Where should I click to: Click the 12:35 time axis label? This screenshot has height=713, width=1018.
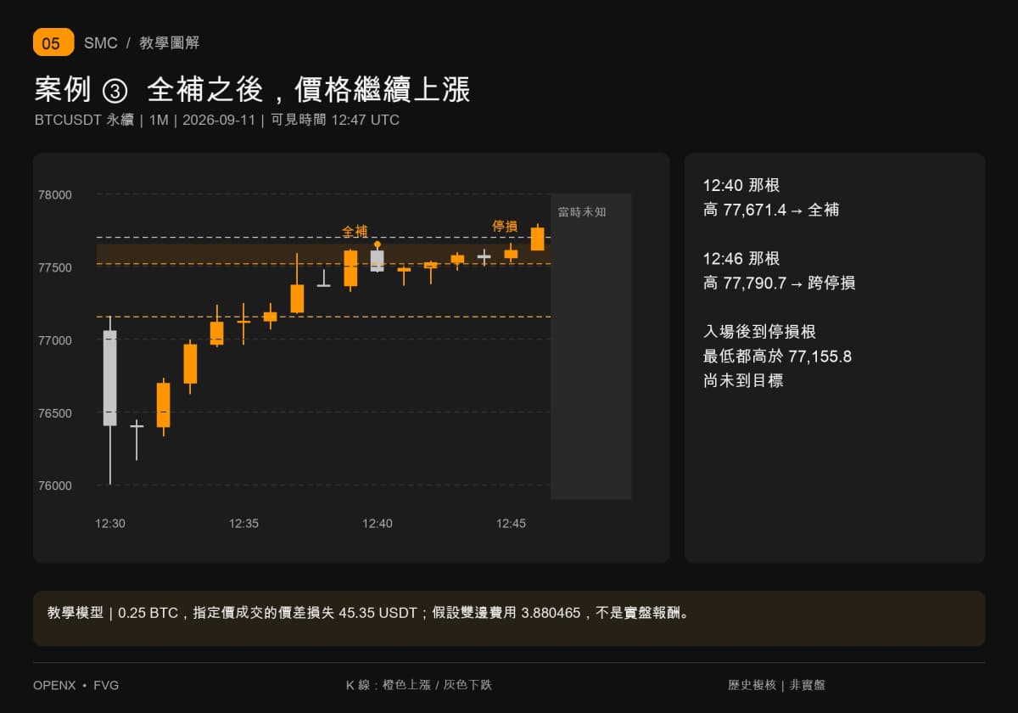(x=243, y=524)
